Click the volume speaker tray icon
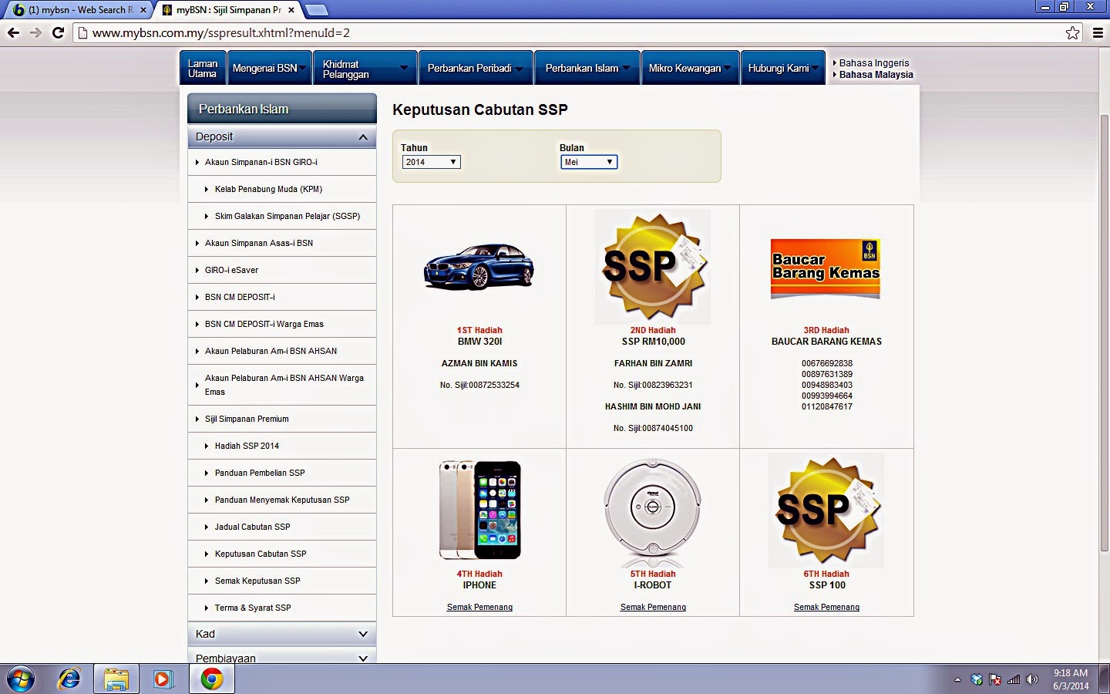 pyautogui.click(x=1032, y=679)
